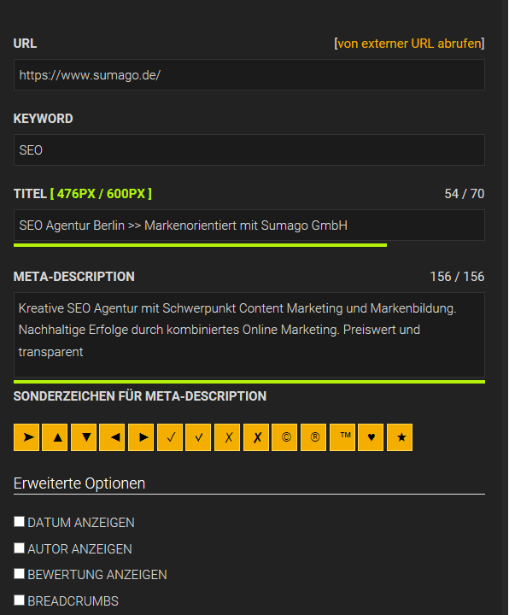Image resolution: width=509 pixels, height=615 pixels.
Task: Insert the copyright symbol
Action: pos(284,437)
